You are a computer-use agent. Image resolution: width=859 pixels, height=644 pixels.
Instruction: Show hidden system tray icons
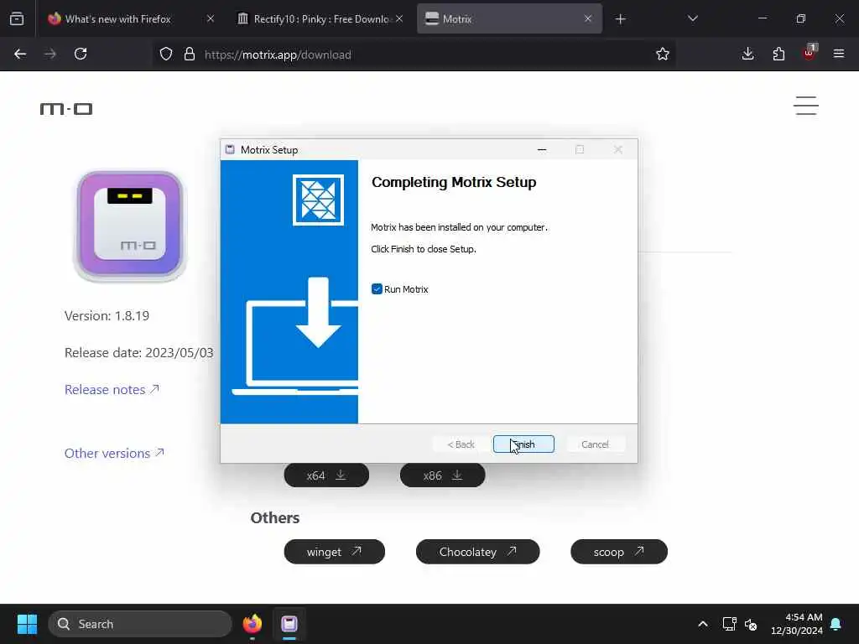pos(703,624)
